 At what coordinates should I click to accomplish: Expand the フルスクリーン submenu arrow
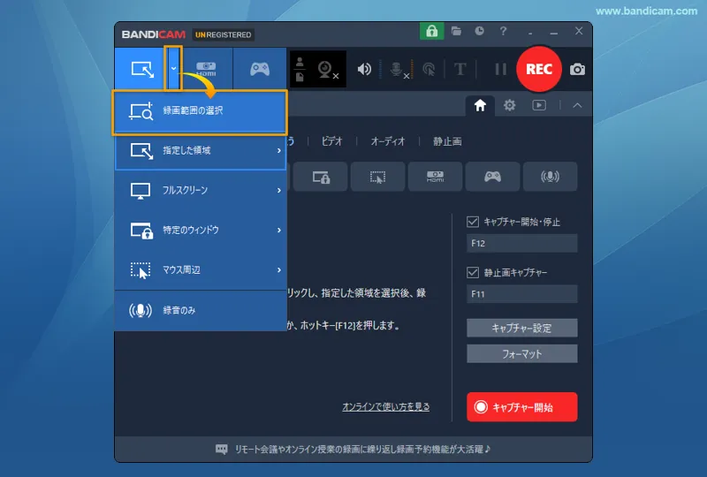click(279, 190)
